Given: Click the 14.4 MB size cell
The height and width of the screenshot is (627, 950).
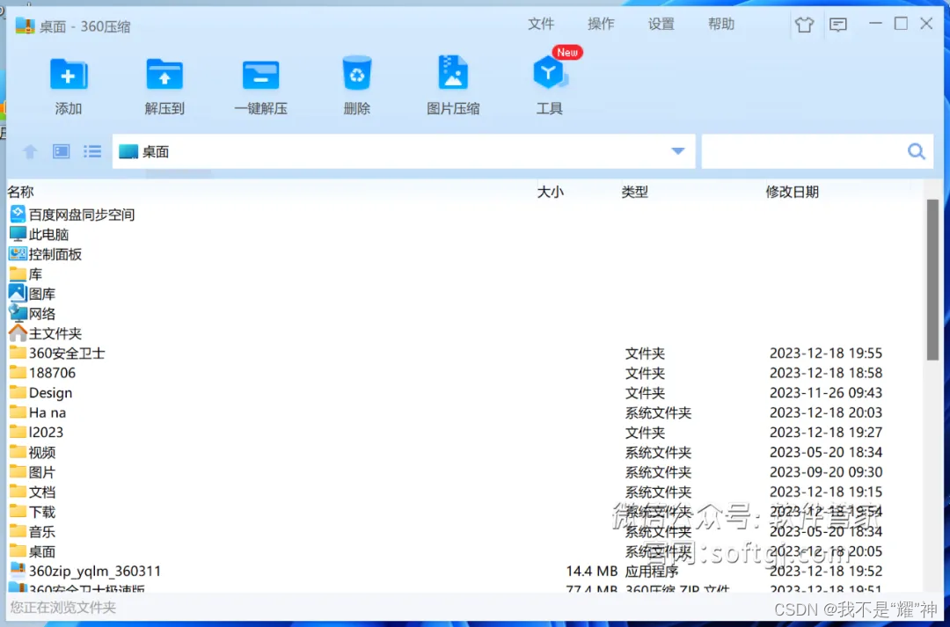Looking at the screenshot, I should (591, 572).
